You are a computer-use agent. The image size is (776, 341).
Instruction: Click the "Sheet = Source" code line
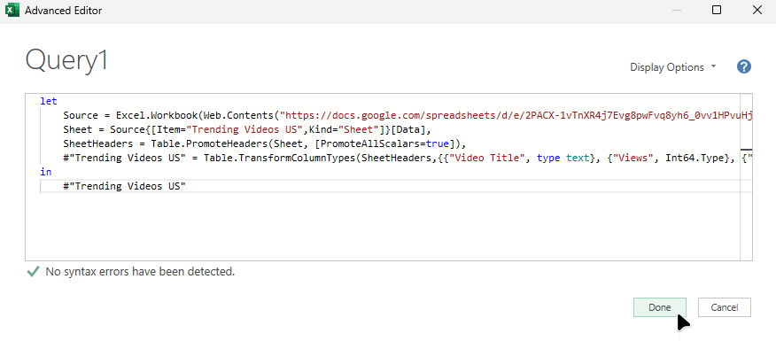point(247,129)
